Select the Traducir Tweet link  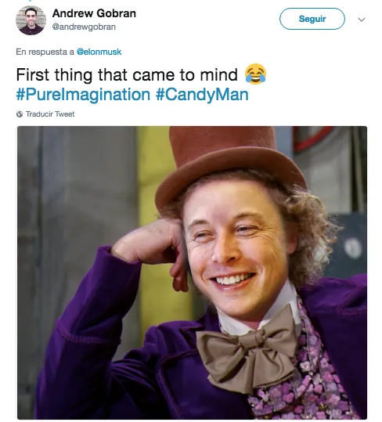coord(50,114)
